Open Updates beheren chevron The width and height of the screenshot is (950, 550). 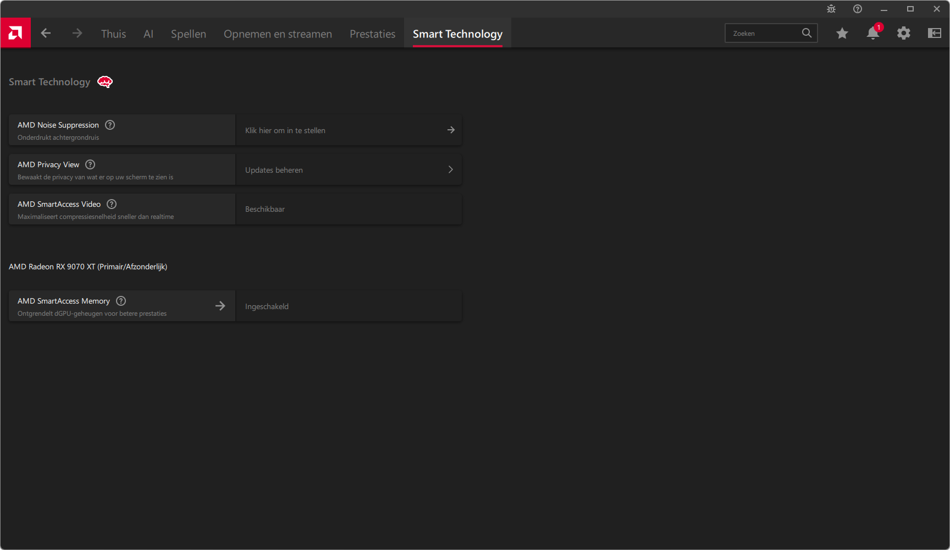450,169
